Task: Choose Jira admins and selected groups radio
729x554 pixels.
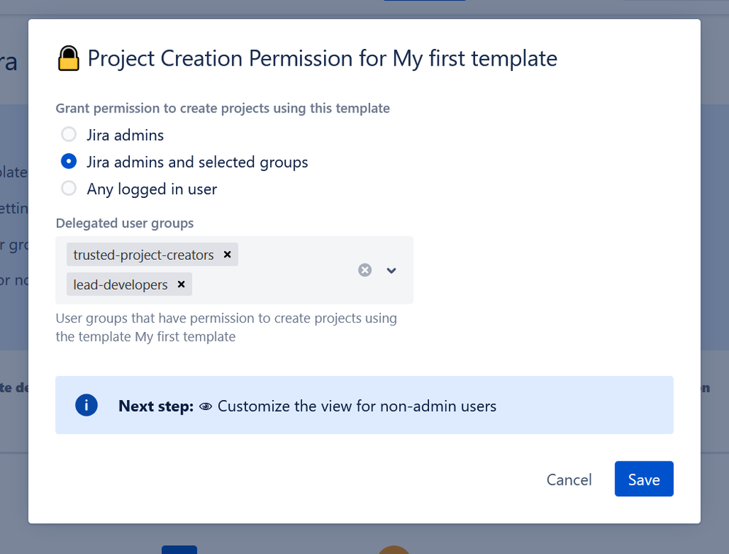Action: [69, 161]
